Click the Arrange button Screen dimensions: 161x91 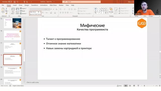pyautogui.click(x=111, y=10)
